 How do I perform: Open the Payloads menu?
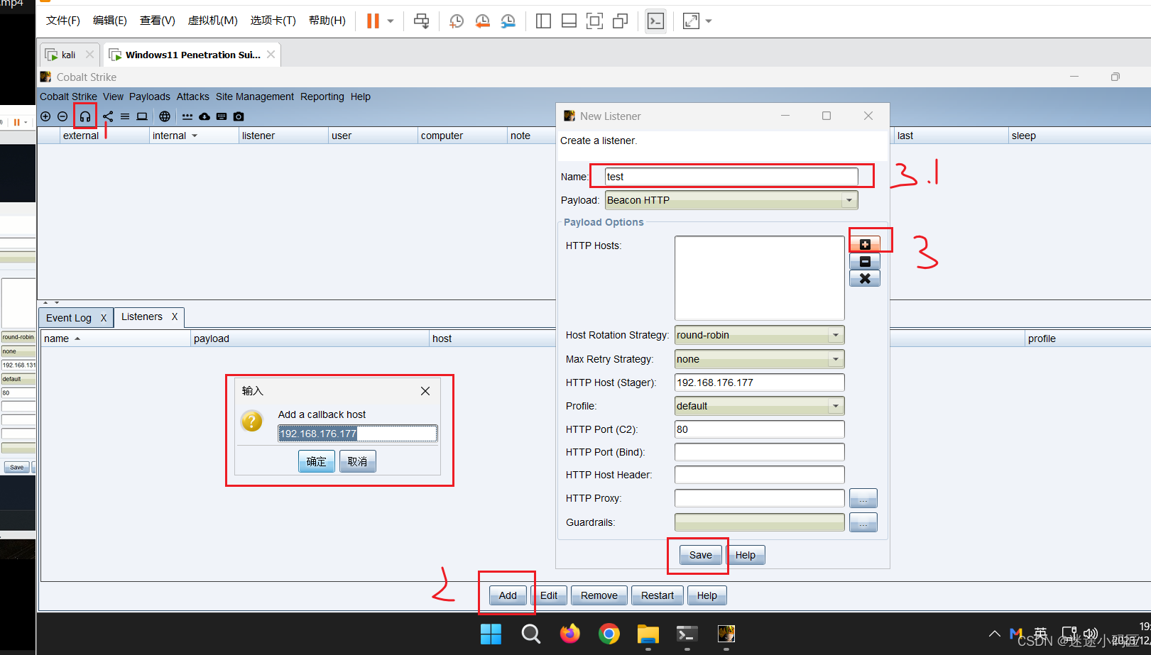150,97
